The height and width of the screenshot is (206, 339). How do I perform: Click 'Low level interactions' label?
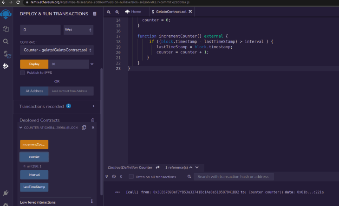(x=38, y=202)
